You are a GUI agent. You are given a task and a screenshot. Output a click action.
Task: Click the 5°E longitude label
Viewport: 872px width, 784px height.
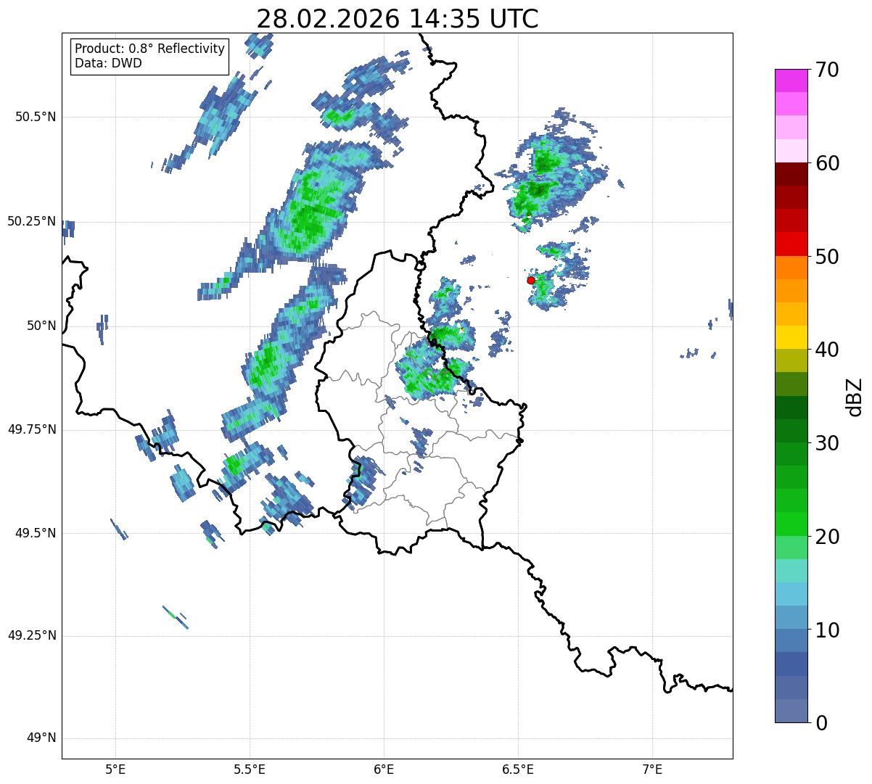115,769
